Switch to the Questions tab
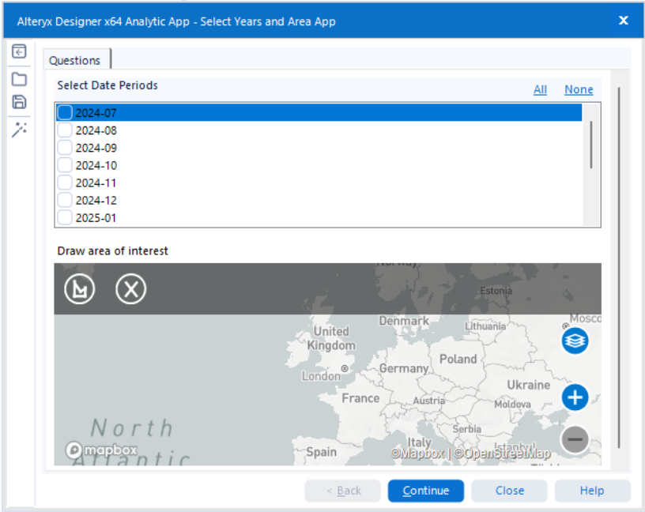The height and width of the screenshot is (512, 645). coord(75,60)
